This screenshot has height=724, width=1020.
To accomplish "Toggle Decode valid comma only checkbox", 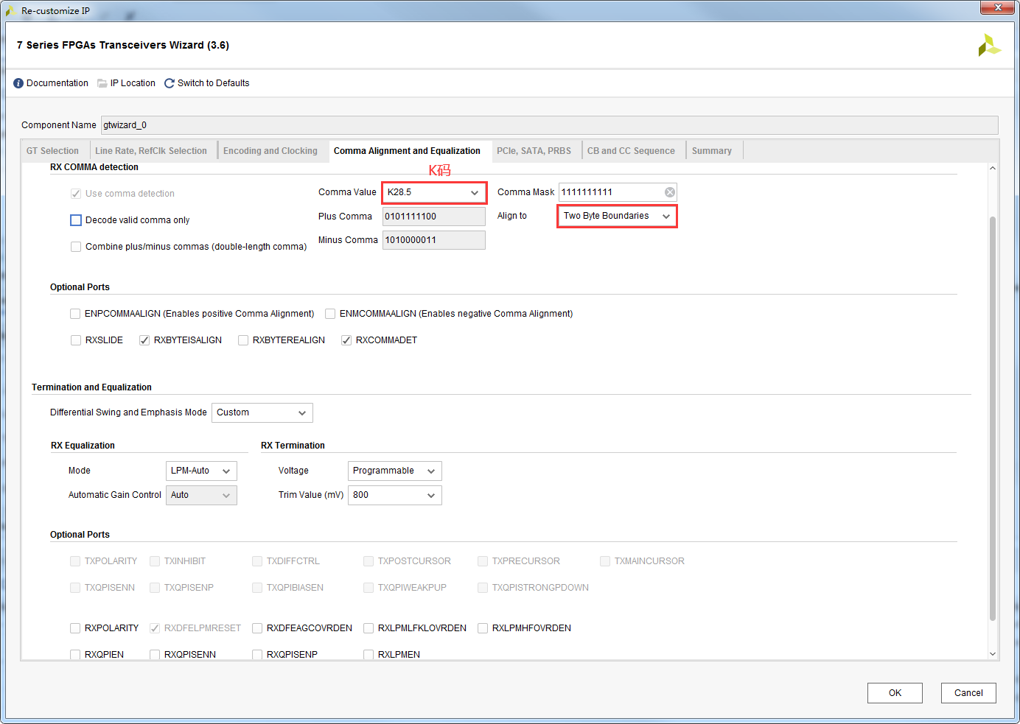I will coord(76,220).
